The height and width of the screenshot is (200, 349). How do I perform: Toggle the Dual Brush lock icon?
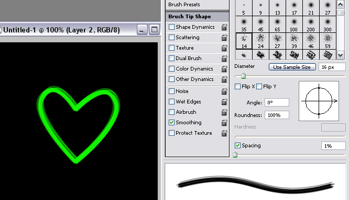224,58
